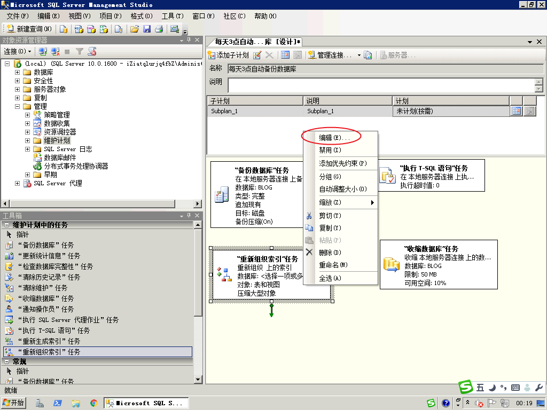Select "检查数据库完整性" 任务 in toolbox

click(x=98, y=267)
